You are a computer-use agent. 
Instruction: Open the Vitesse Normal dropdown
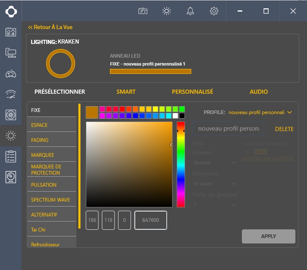215,163
